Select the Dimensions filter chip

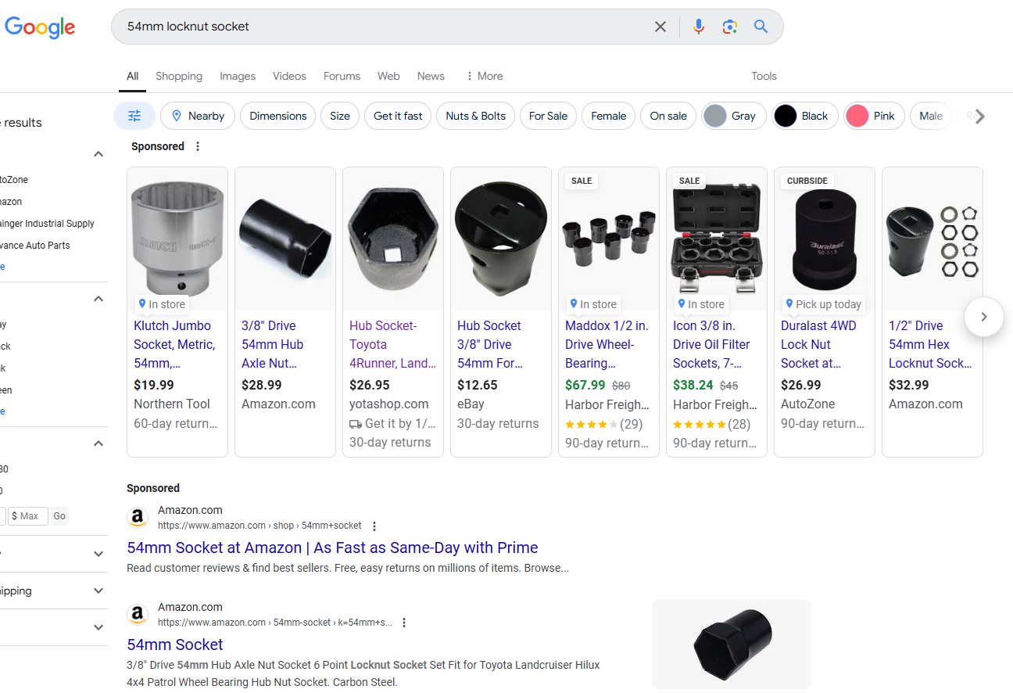click(278, 116)
